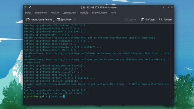Click the line 'Setting up python3-setuptools'

[x=56, y=31]
